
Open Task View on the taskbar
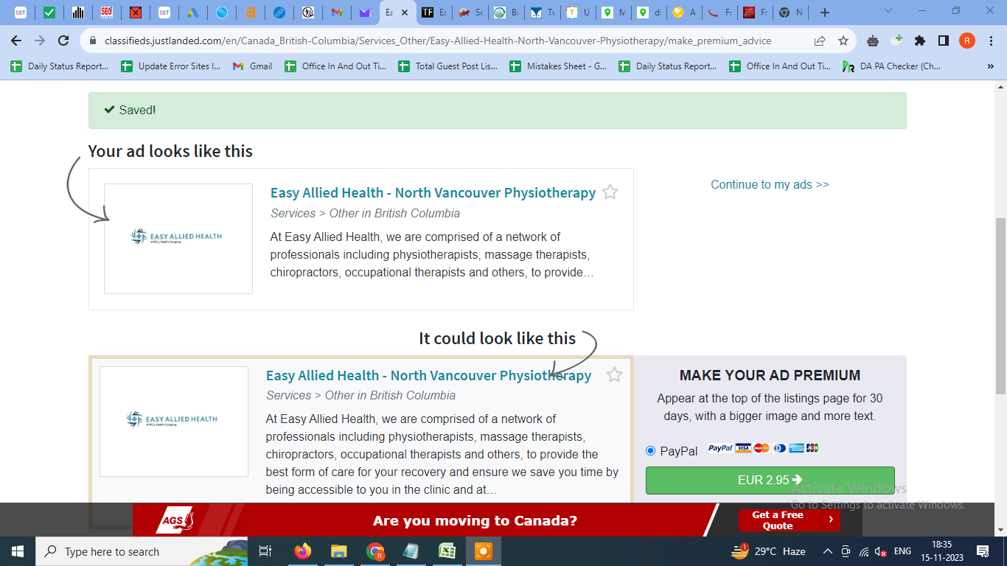click(265, 551)
